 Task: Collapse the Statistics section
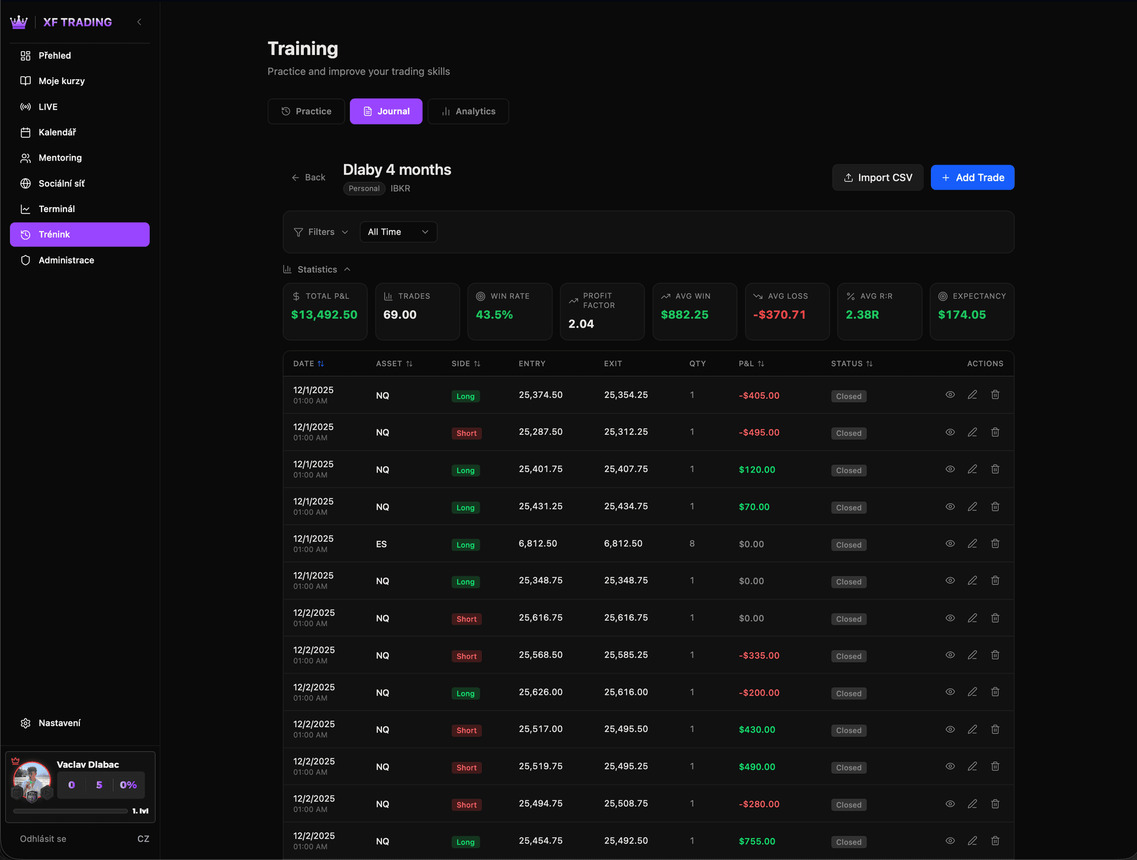pyautogui.click(x=317, y=269)
